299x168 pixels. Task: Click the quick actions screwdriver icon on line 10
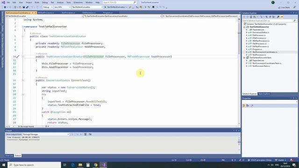[x=18, y=56]
